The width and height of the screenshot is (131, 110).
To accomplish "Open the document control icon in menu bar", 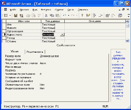I will click(x=5, y=10).
